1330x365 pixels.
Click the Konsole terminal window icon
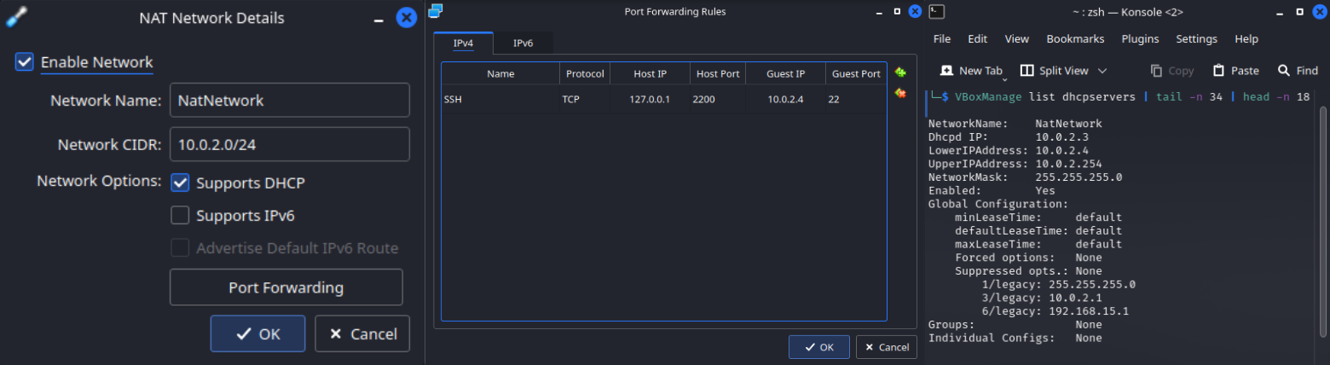tap(936, 12)
